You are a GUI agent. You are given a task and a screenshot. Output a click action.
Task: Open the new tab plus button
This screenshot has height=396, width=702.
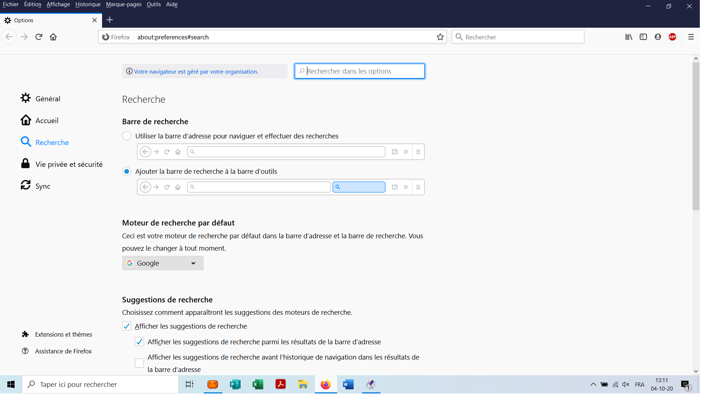point(110,20)
